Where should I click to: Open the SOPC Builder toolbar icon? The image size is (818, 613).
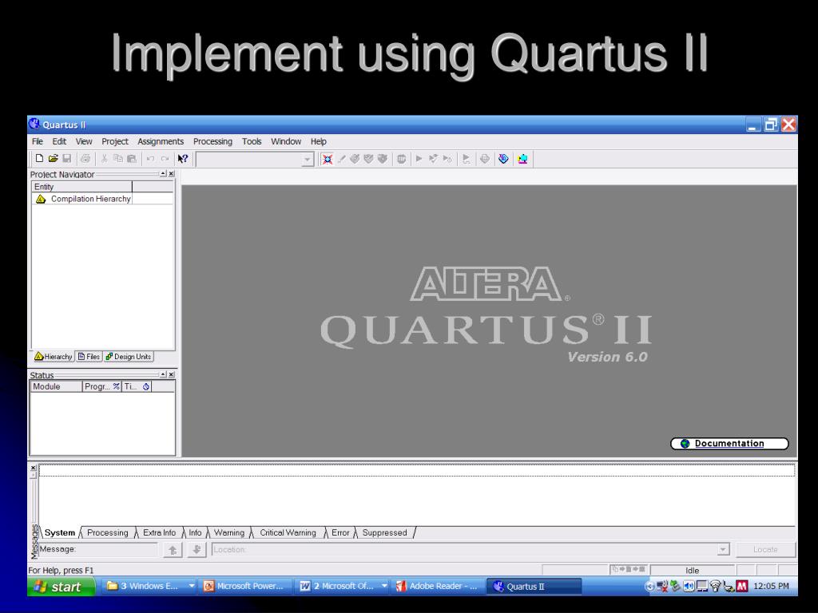[x=522, y=159]
